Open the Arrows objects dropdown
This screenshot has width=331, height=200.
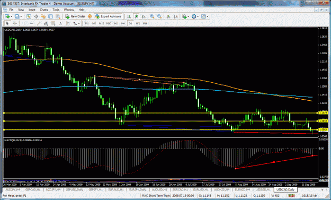click(79, 23)
